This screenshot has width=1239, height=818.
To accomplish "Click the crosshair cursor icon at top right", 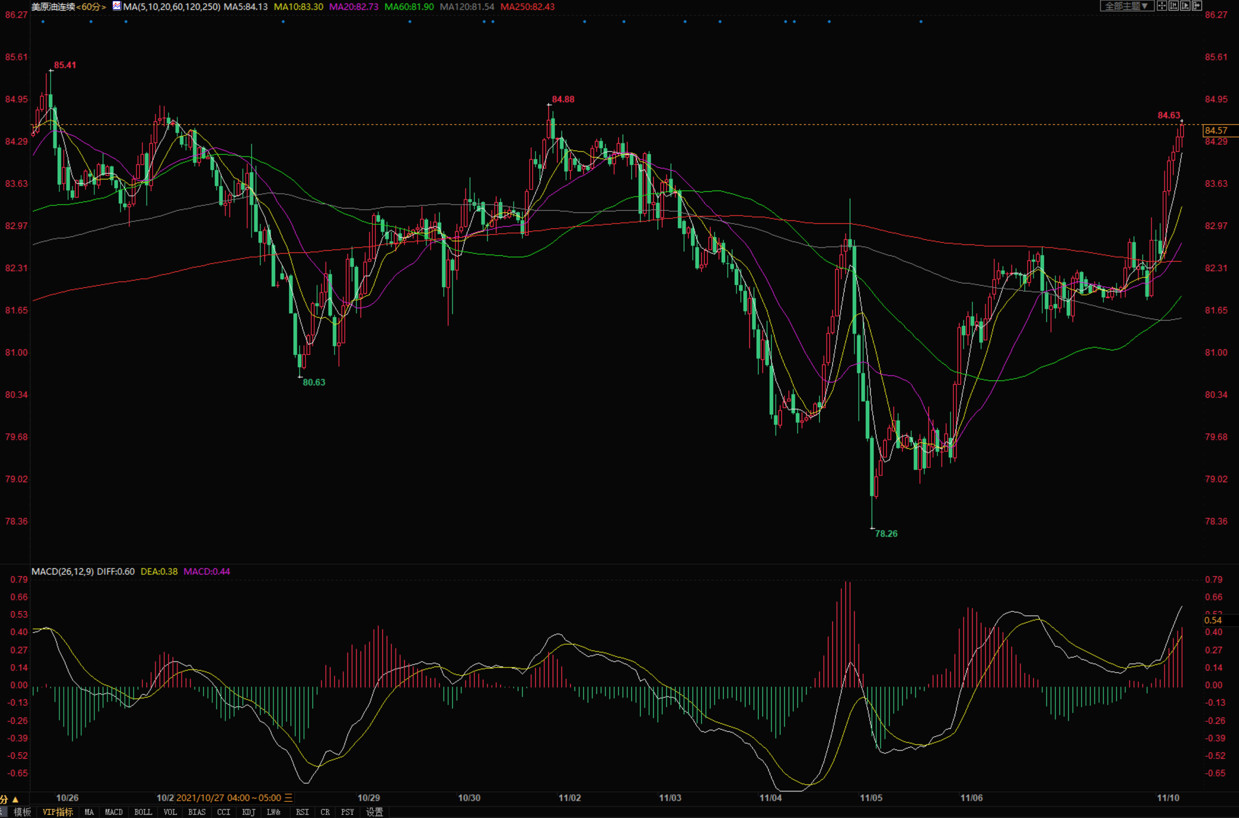I will 1162,6.
